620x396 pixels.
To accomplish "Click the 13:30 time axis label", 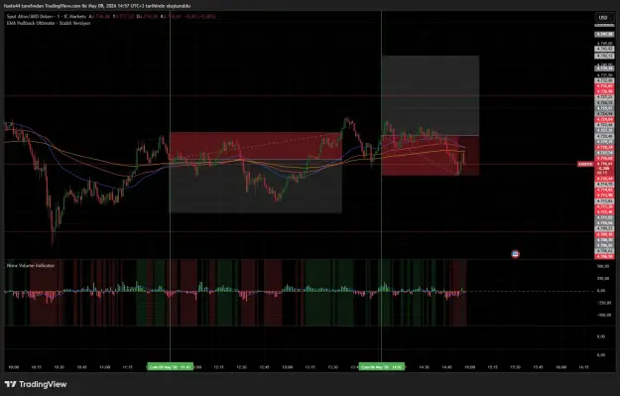I will pyautogui.click(x=333, y=367).
